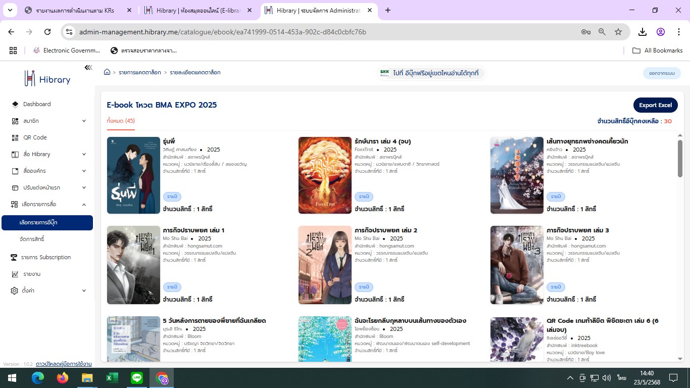This screenshot has width=690, height=388.
Task: Open the notification center icon in taskbar
Action: 673,378
